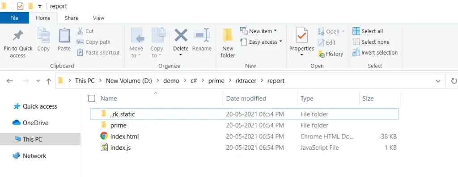458x177 pixels.
Task: Click the JavaScript File type cell
Action: 319,147
